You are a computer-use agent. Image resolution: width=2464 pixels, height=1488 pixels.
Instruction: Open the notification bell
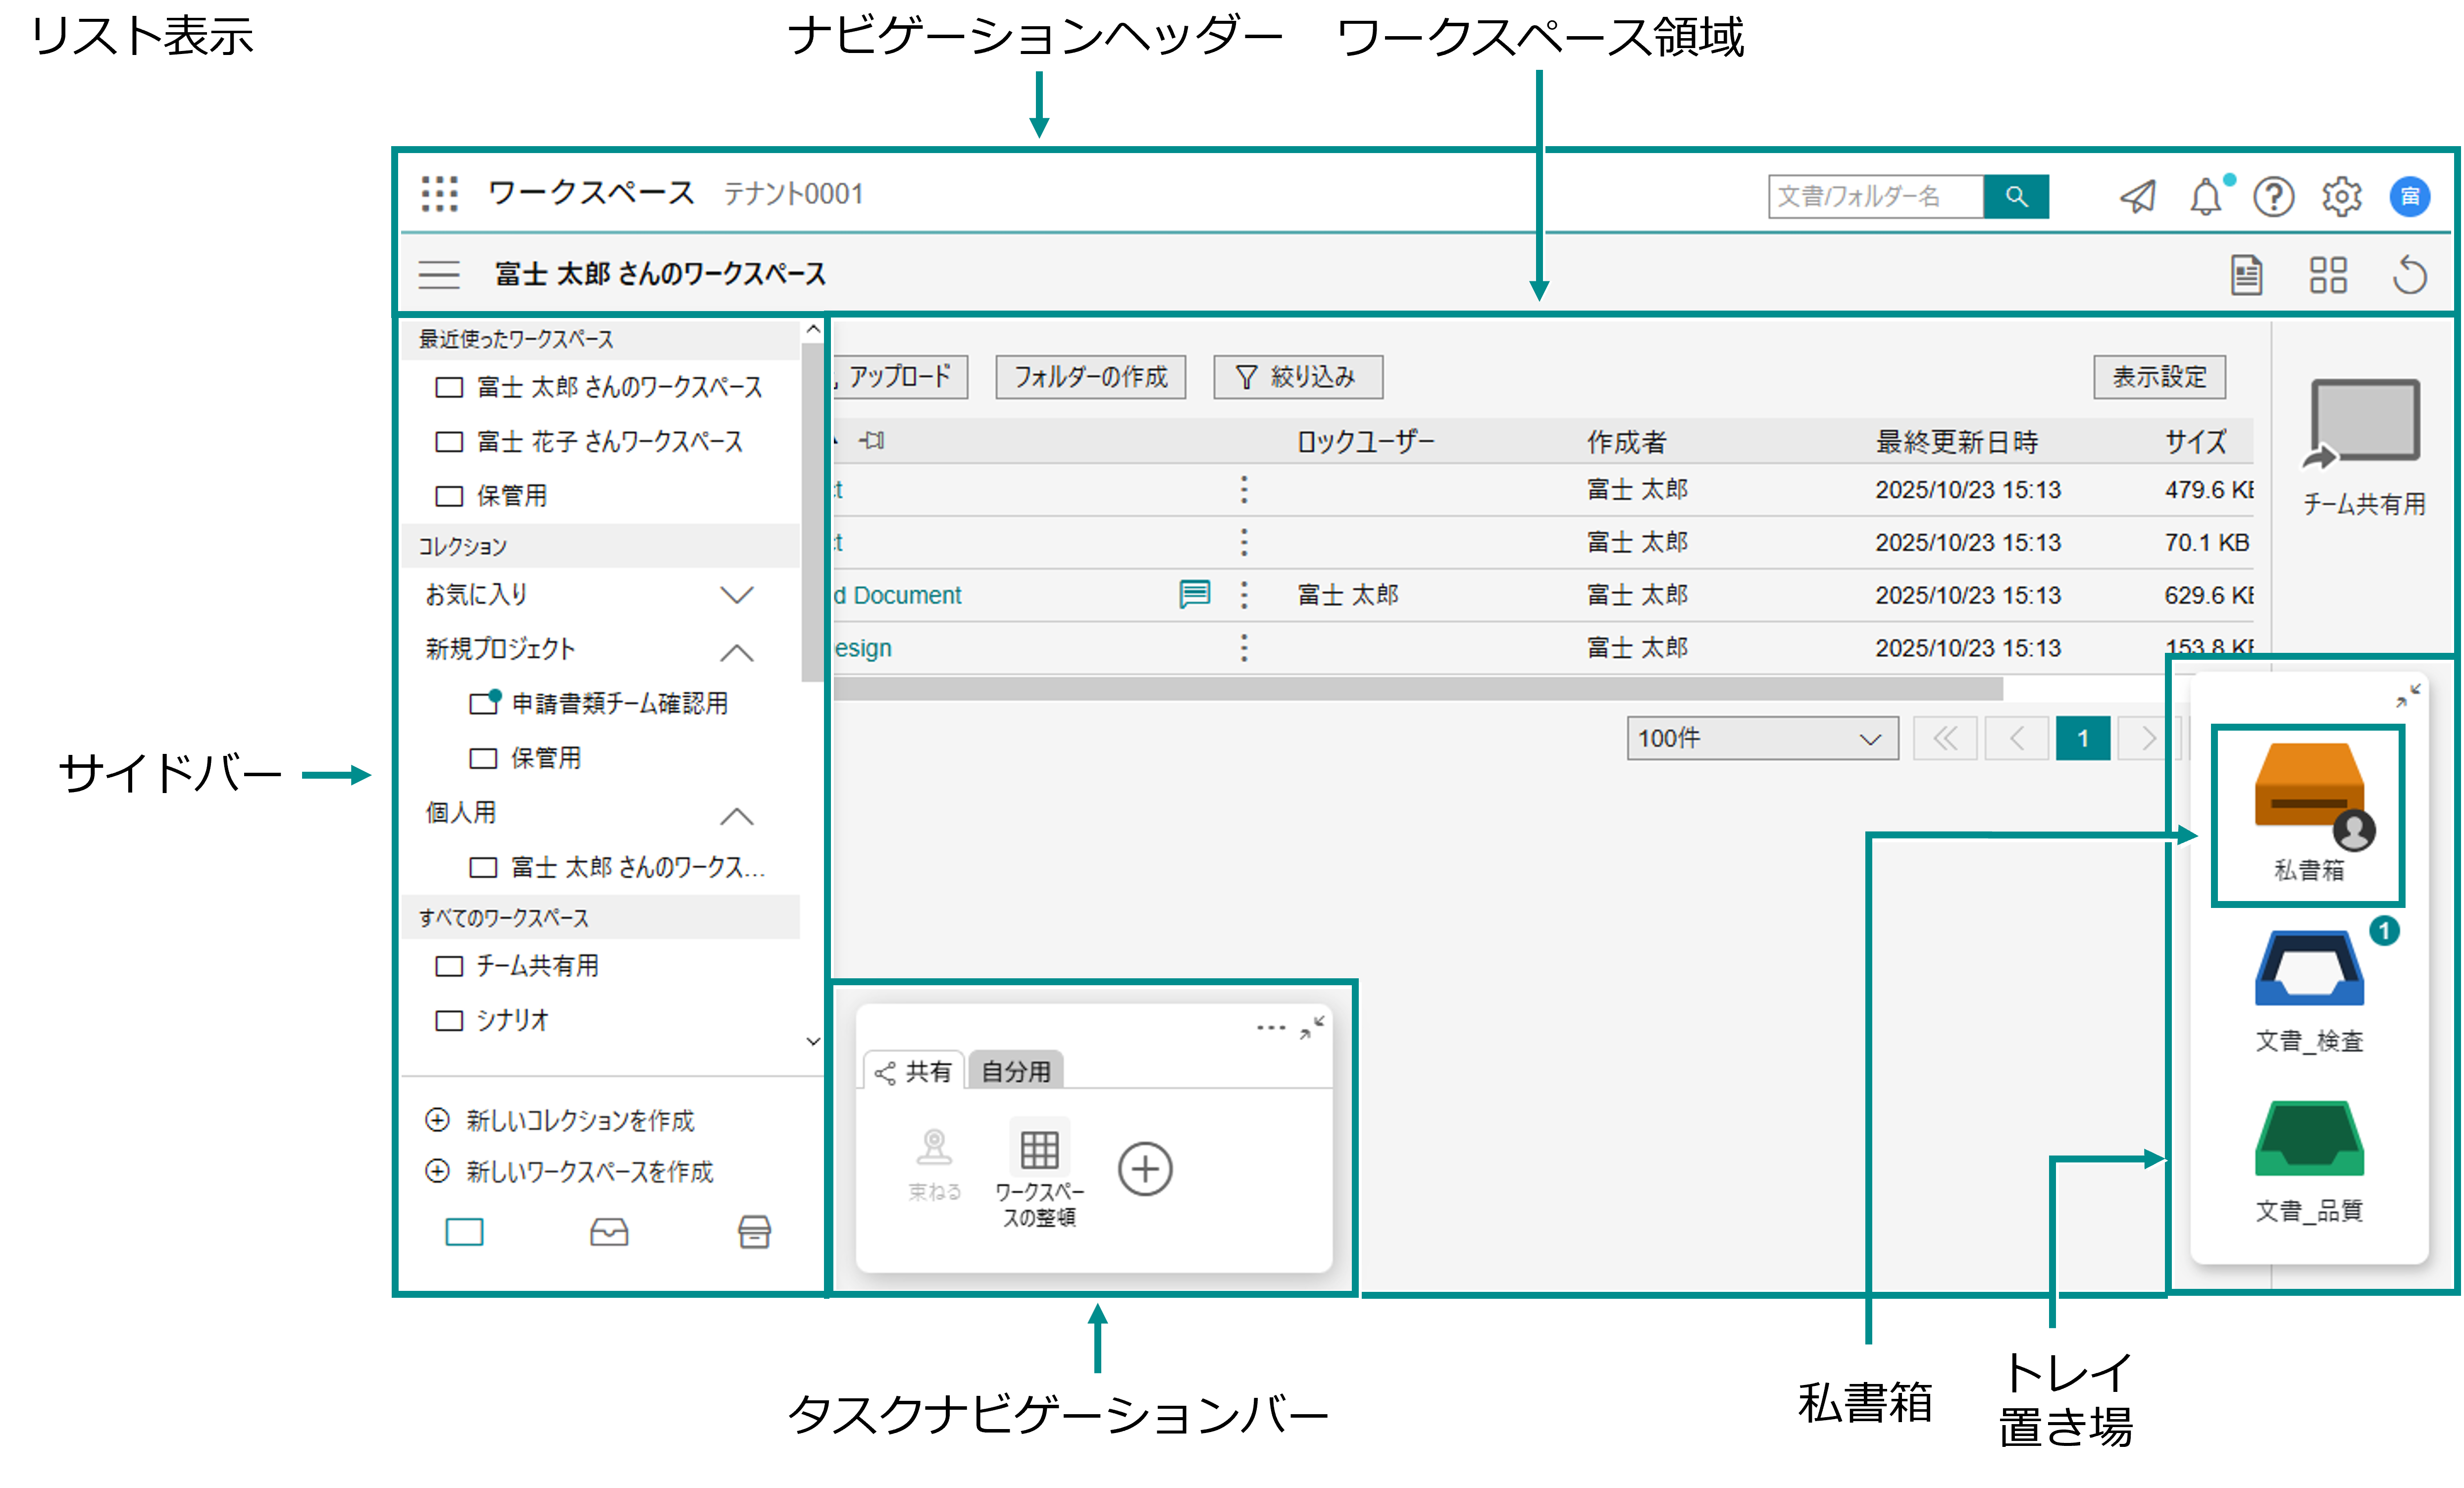click(x=2205, y=197)
